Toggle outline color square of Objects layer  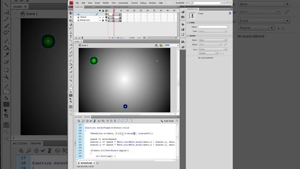point(106,17)
